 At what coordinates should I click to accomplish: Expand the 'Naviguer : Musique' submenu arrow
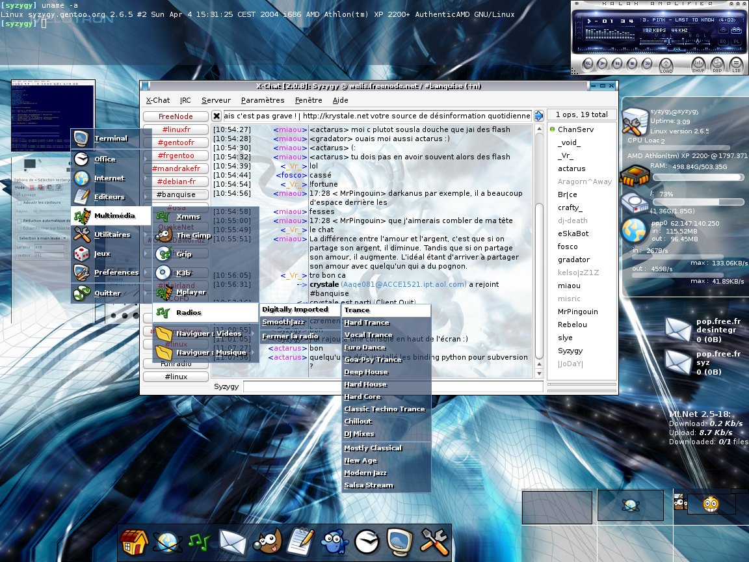click(253, 352)
